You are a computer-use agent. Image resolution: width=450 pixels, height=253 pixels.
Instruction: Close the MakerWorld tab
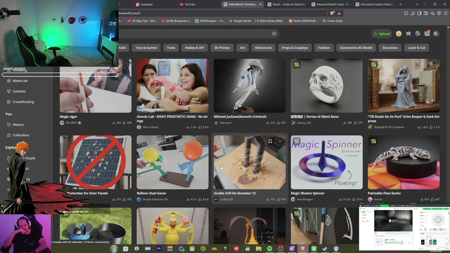click(x=261, y=4)
